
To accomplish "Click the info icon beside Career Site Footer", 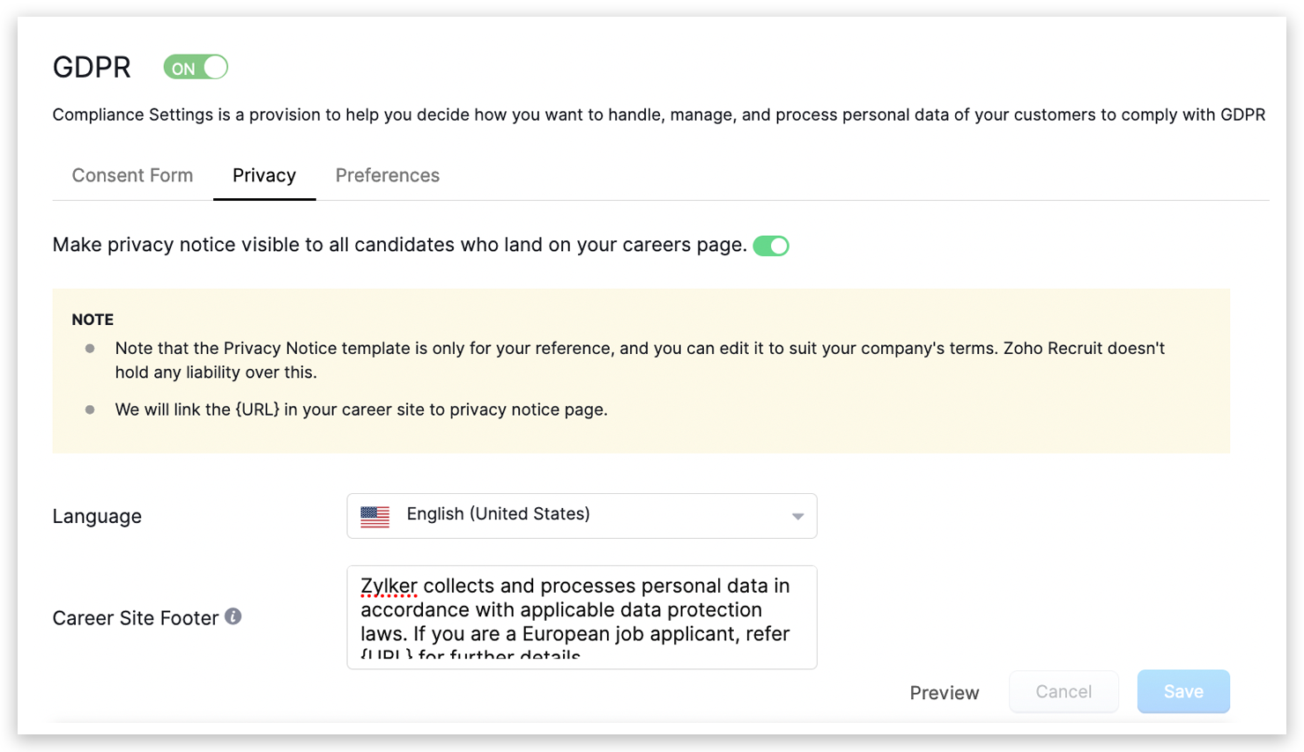I will click(233, 616).
